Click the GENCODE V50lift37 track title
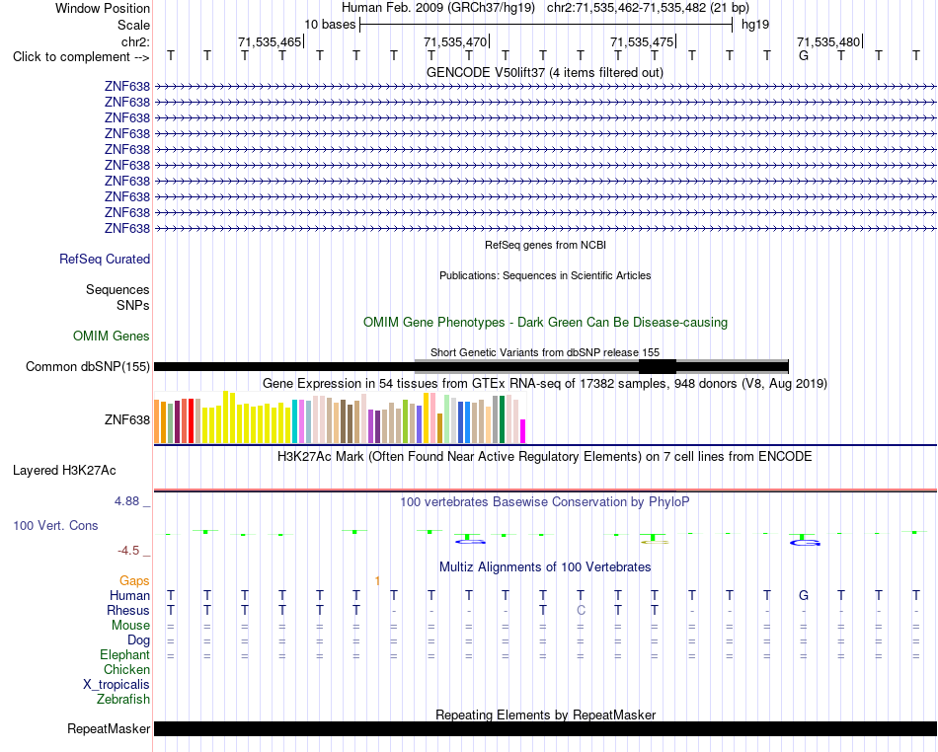The height and width of the screenshot is (752, 938). pos(544,72)
